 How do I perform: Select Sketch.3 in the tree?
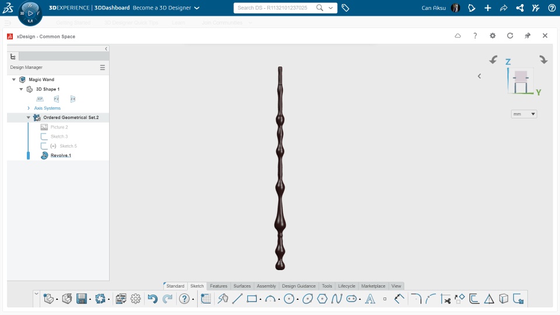pos(59,136)
